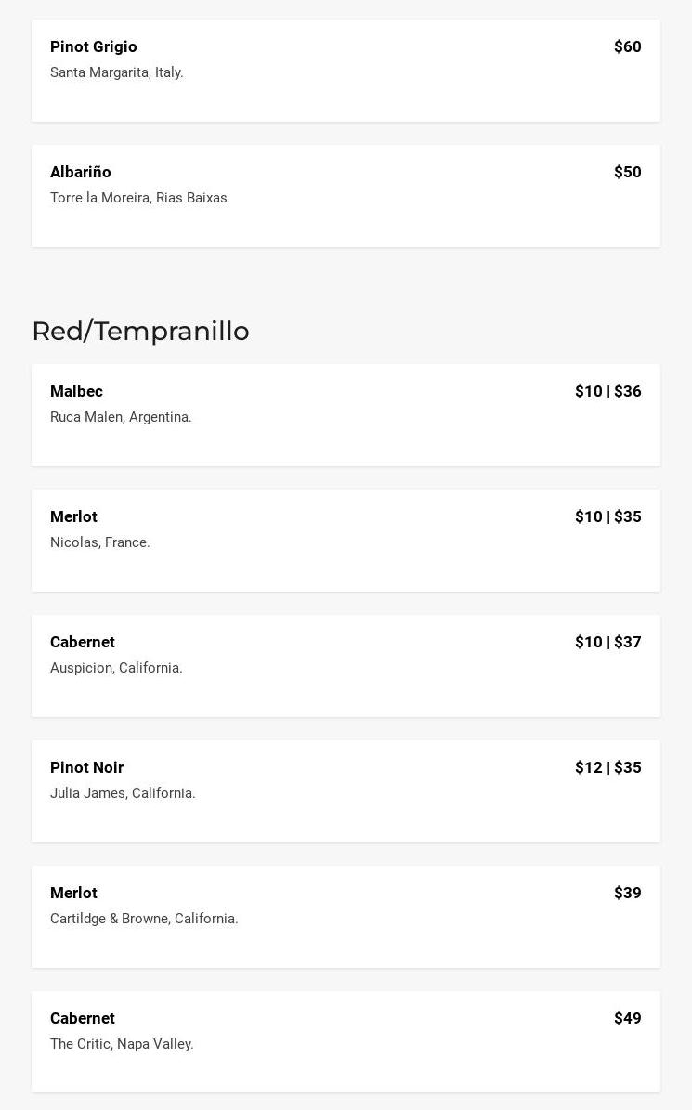The image size is (692, 1110).
Task: Click the Red/Tempranillo section heading
Action: [x=140, y=331]
